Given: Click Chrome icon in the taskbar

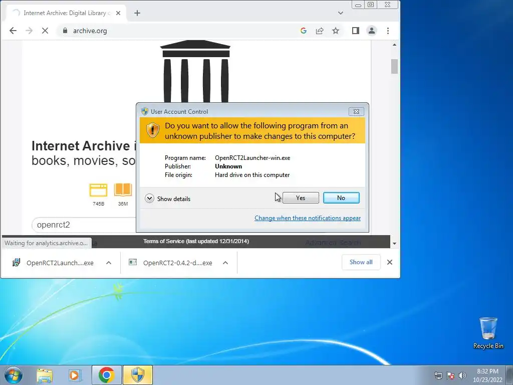Looking at the screenshot, I should click(107, 375).
